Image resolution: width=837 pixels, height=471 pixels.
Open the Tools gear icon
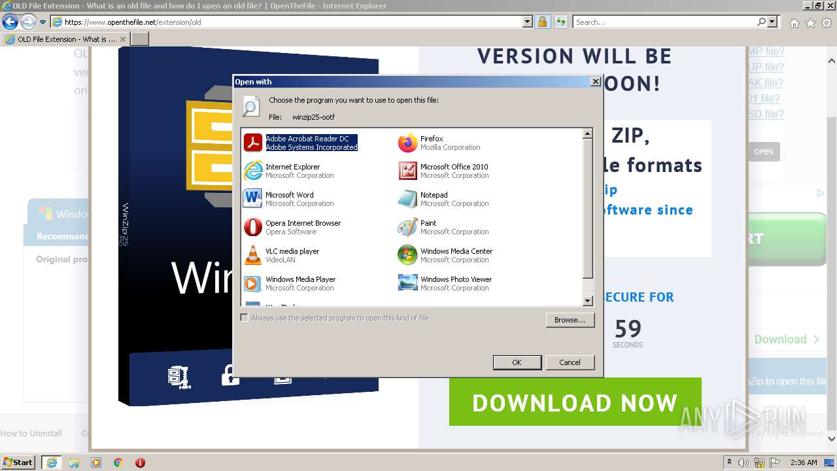pos(827,22)
